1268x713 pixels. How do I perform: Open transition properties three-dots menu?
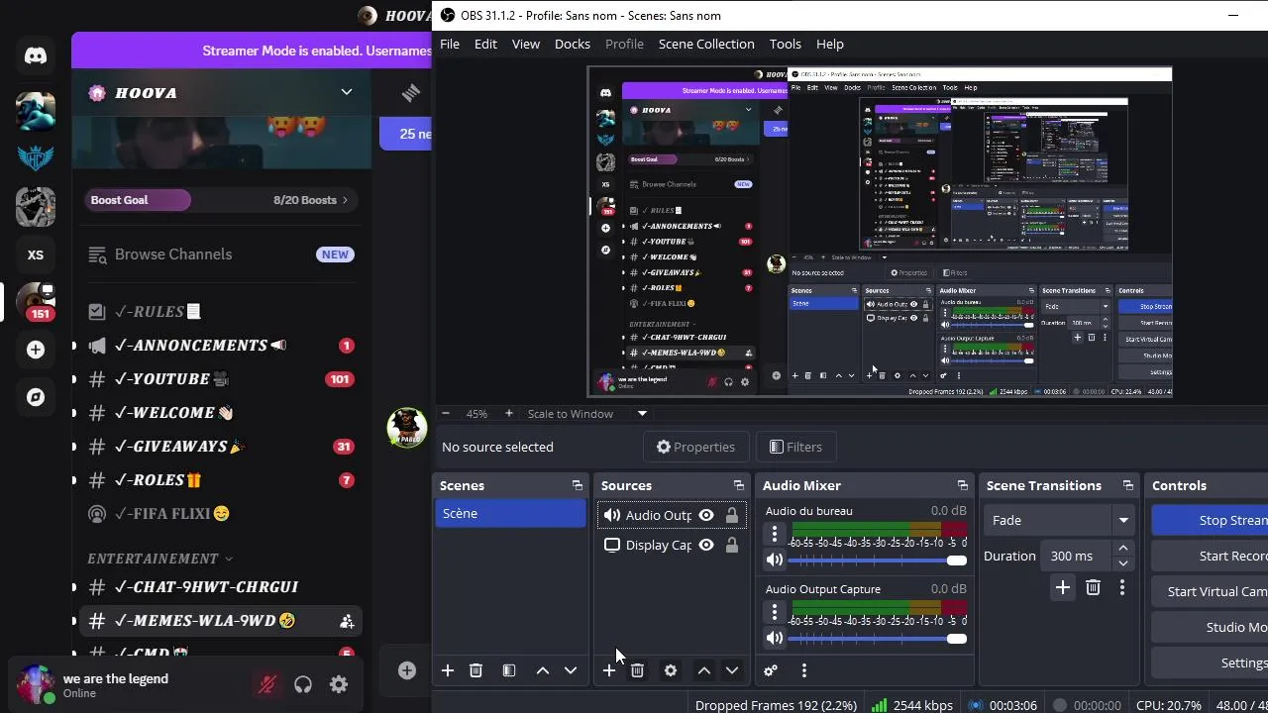point(1122,587)
